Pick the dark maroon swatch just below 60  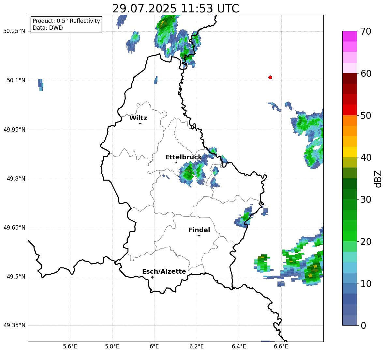pos(349,78)
